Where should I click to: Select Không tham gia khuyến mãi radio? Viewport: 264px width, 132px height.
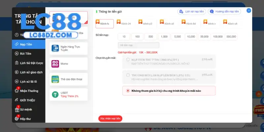click(x=128, y=91)
